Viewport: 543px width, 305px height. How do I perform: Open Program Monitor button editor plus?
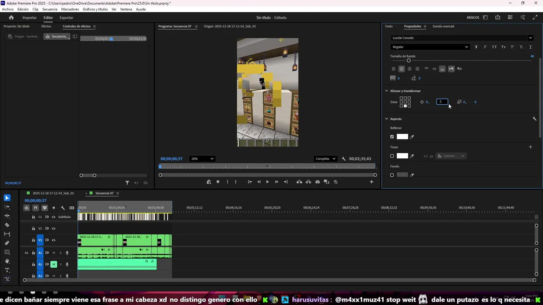click(x=372, y=182)
